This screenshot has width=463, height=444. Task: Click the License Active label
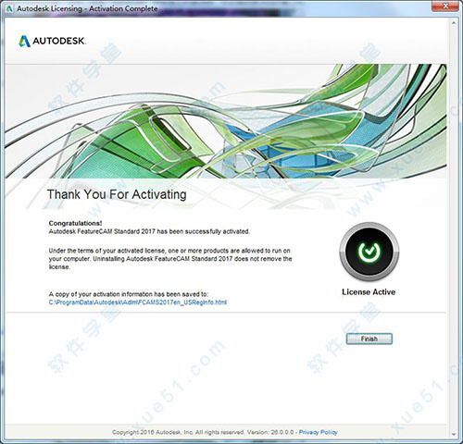pyautogui.click(x=369, y=292)
